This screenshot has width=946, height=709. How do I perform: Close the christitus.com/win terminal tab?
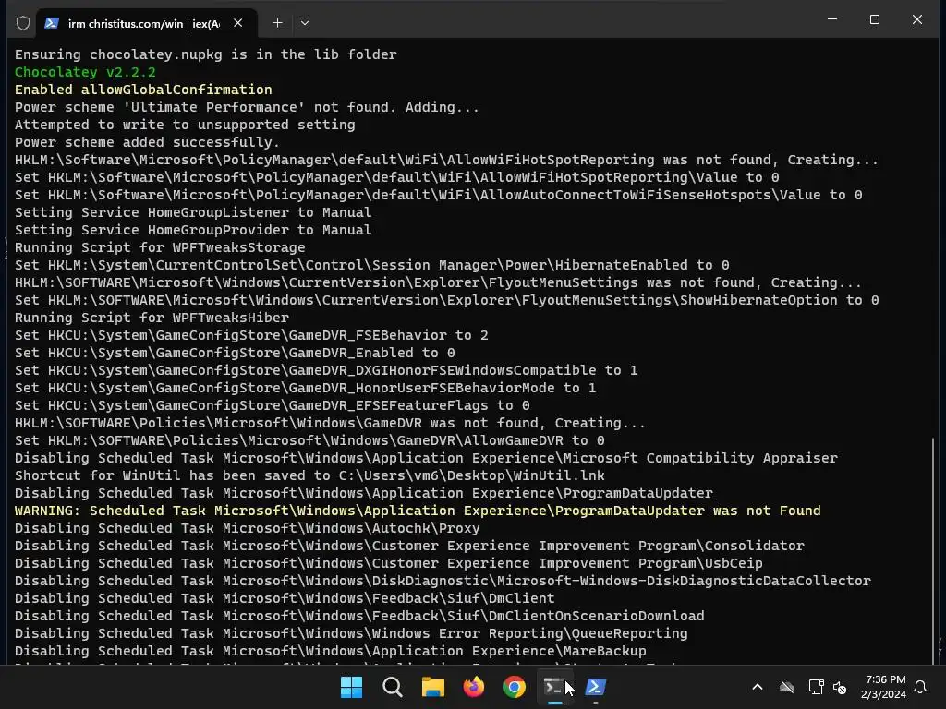click(237, 23)
